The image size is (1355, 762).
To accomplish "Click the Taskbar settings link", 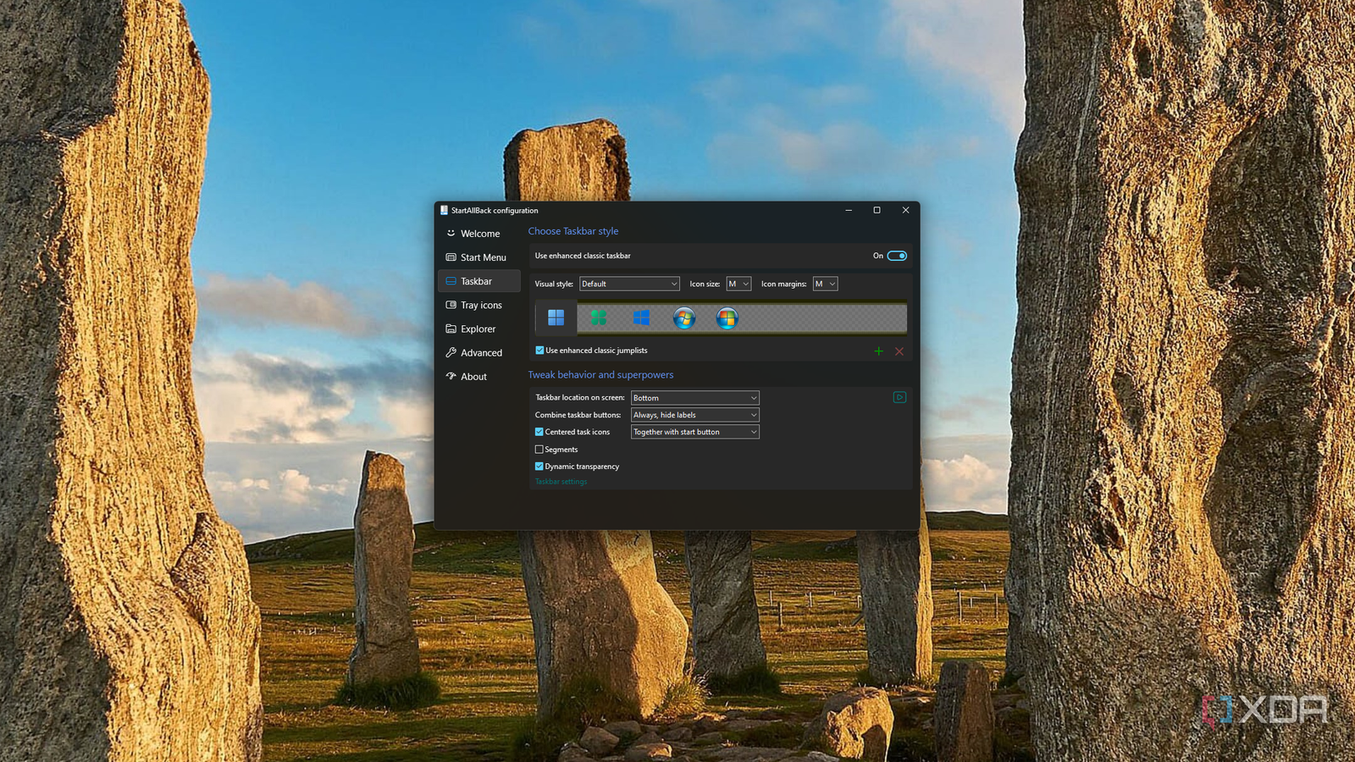I will tap(560, 481).
